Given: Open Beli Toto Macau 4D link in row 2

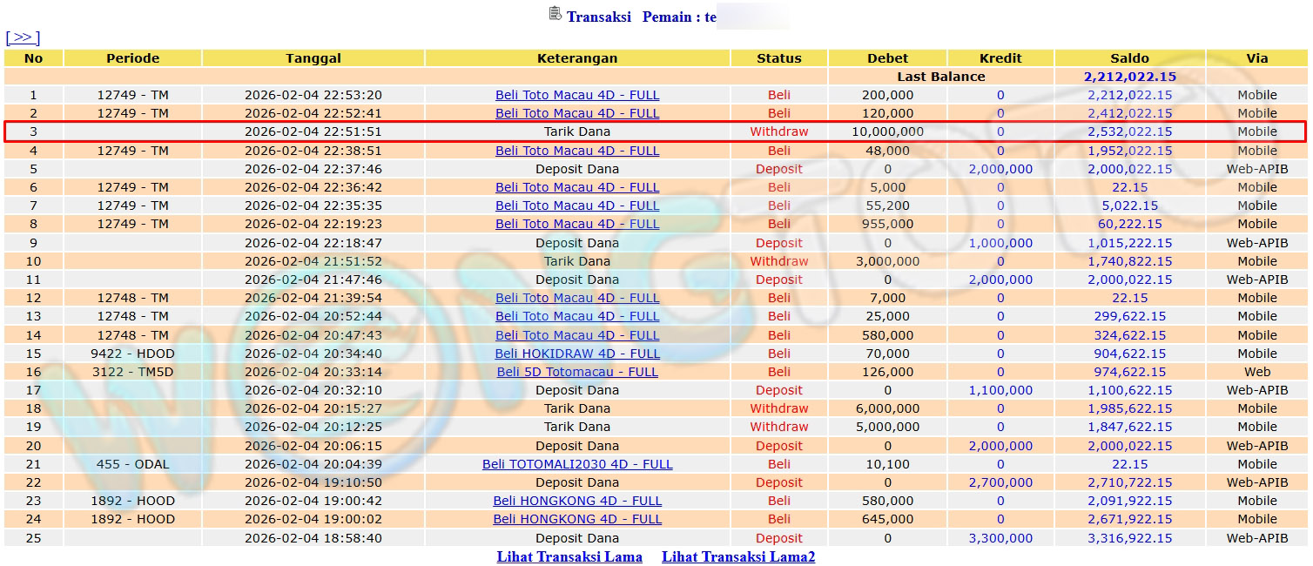Looking at the screenshot, I should pyautogui.click(x=577, y=113).
